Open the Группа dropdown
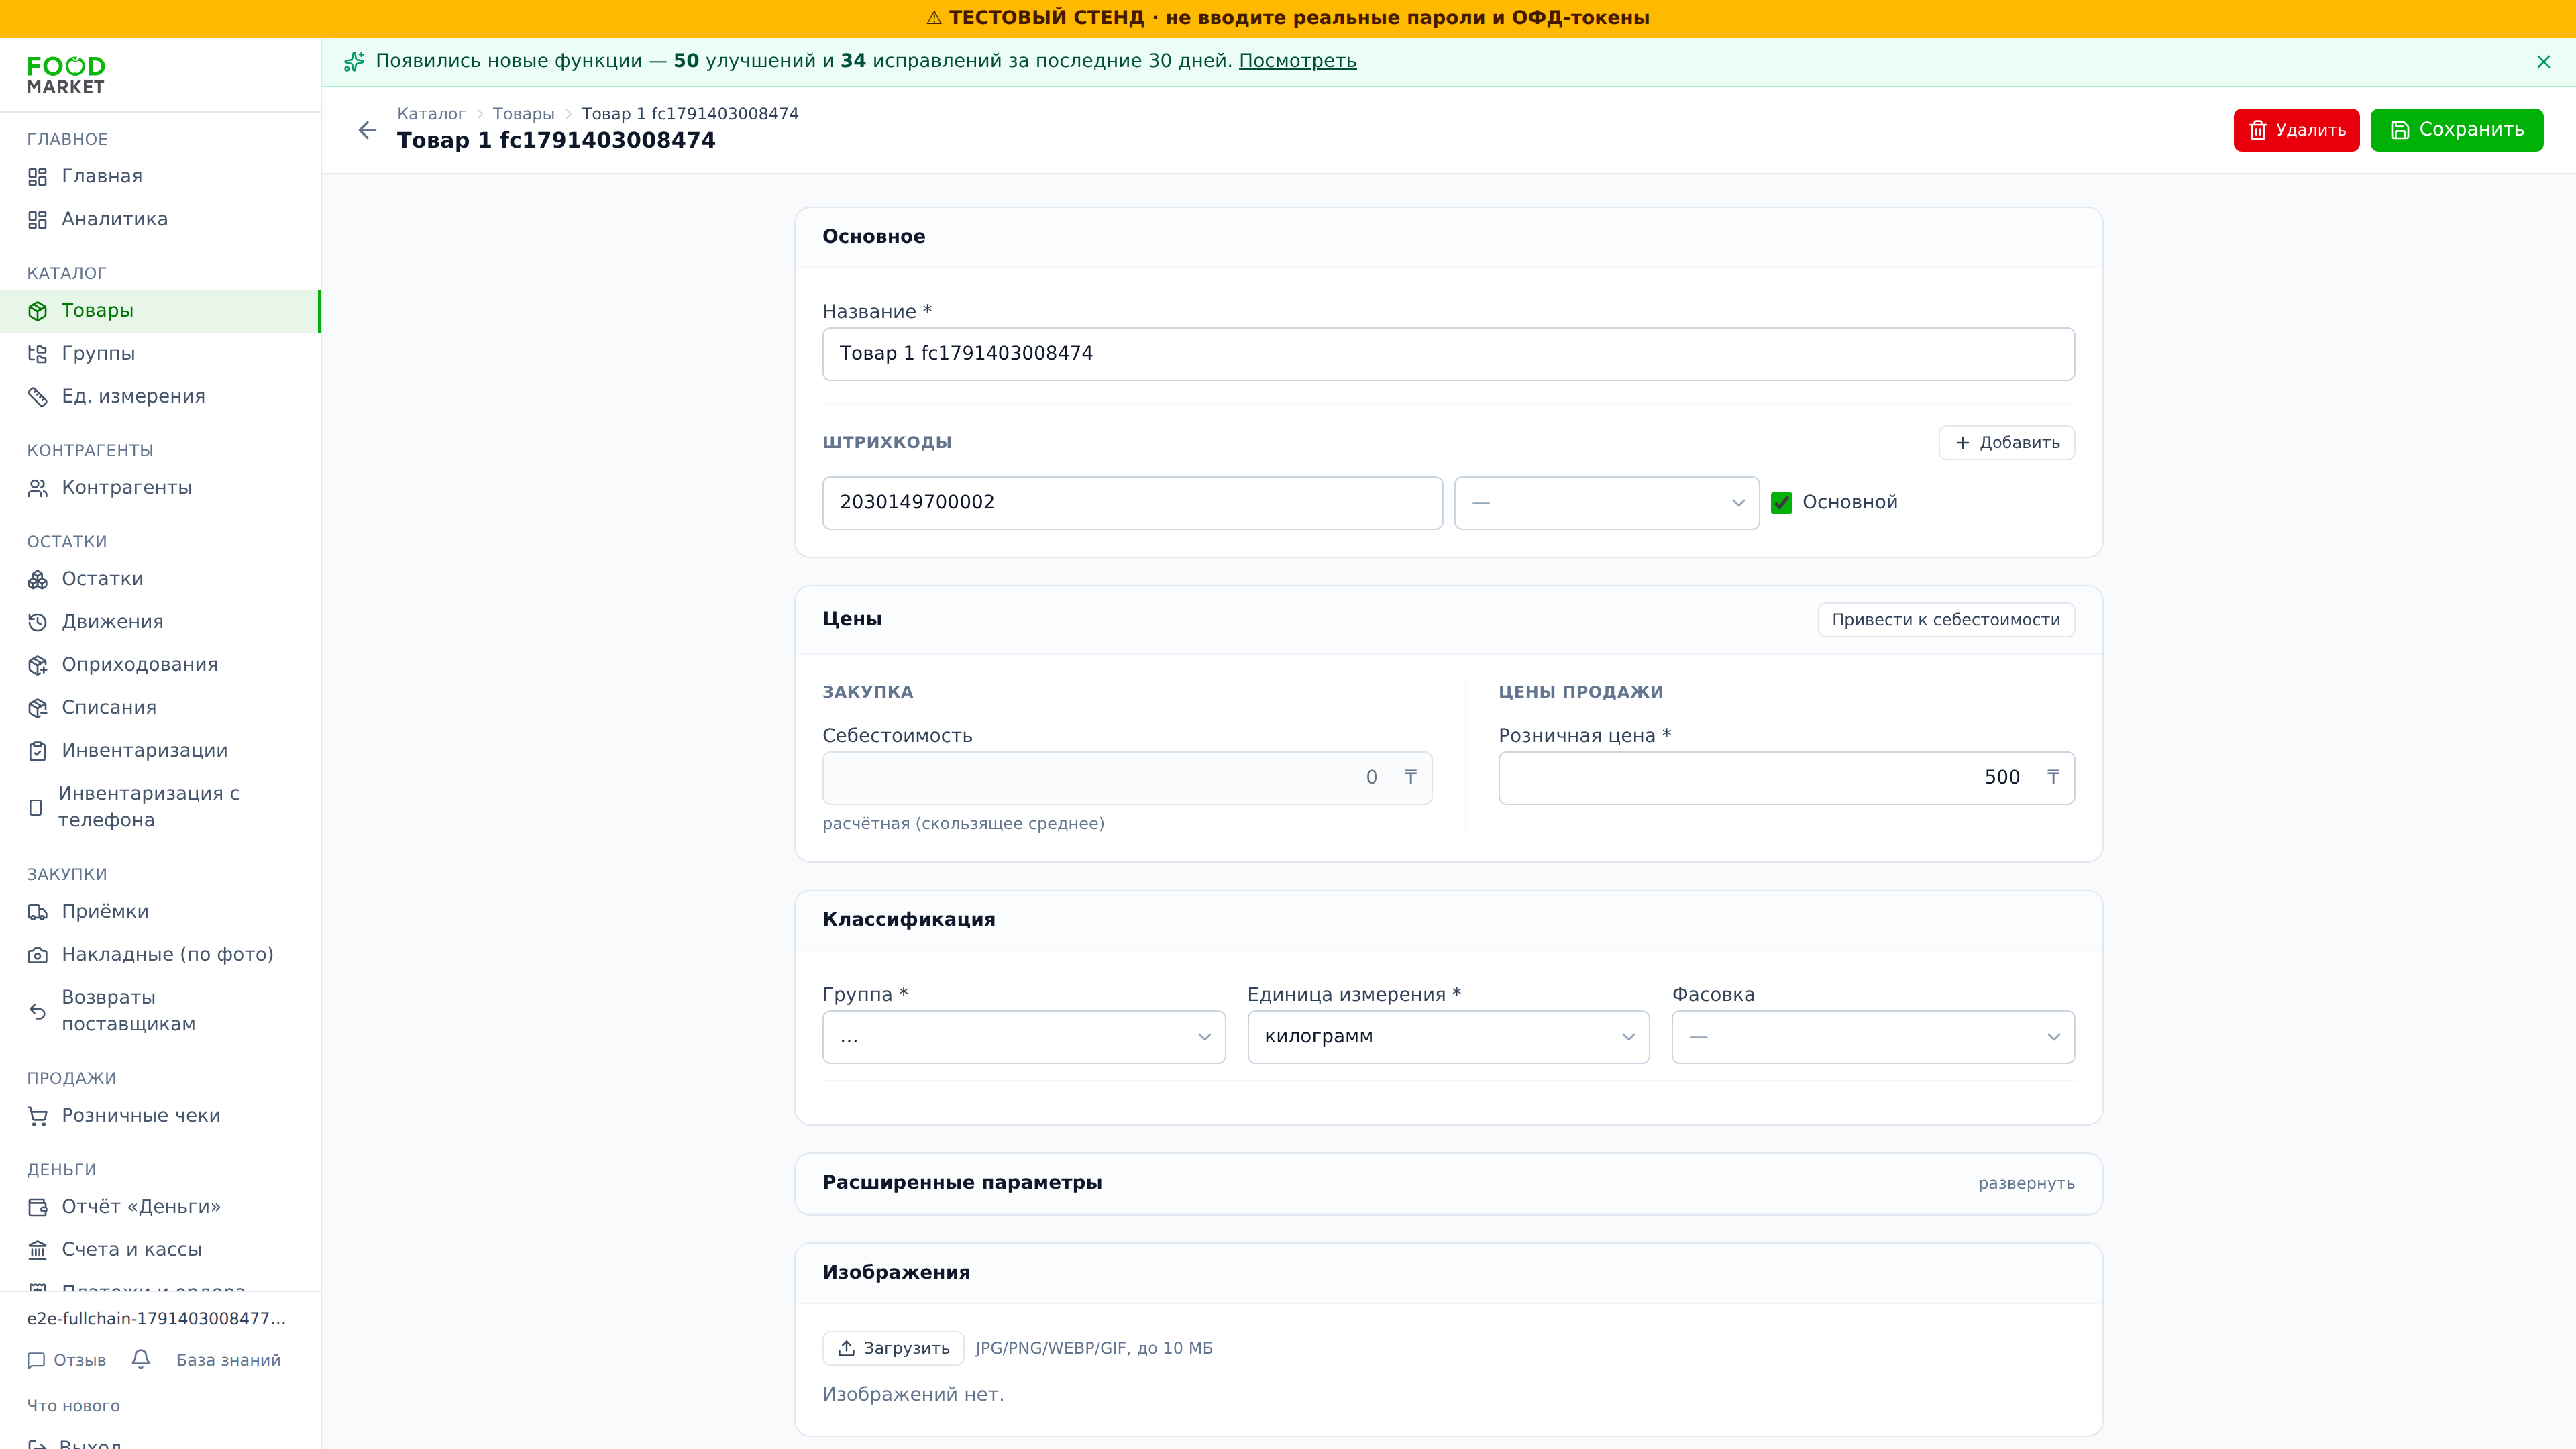This screenshot has width=2576, height=1449. [1023, 1037]
